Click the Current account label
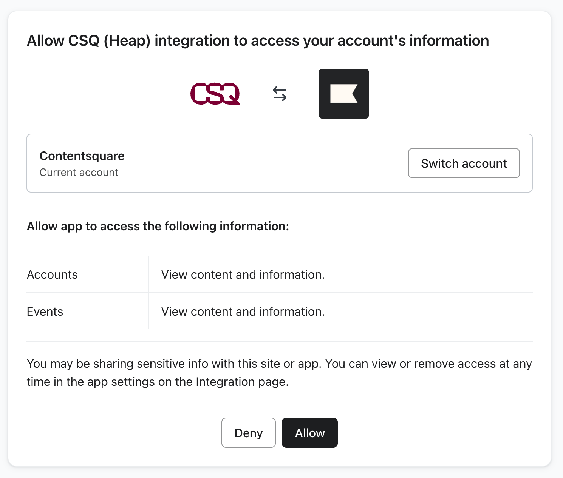Image resolution: width=563 pixels, height=478 pixels. [x=79, y=172]
